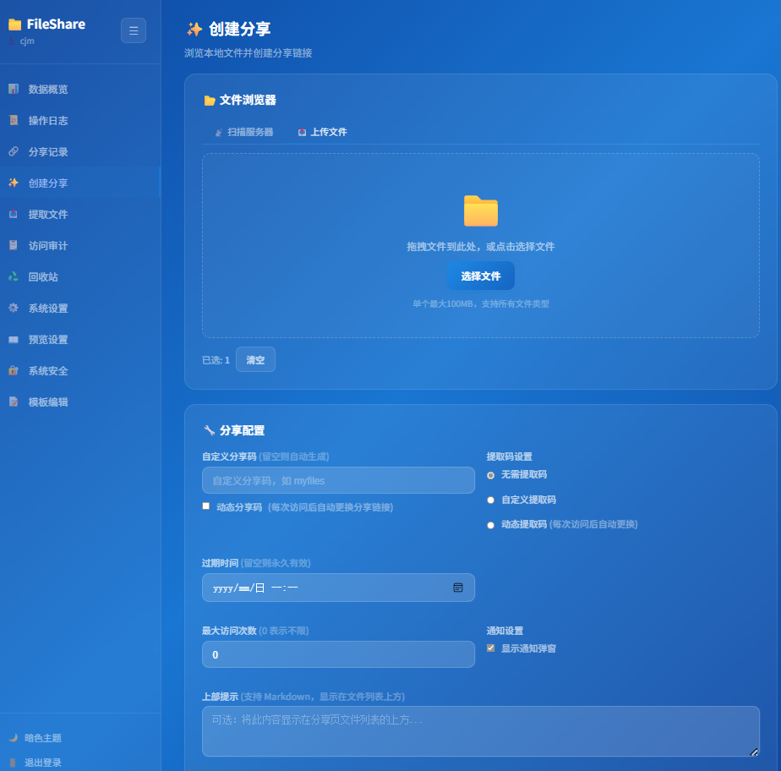The height and width of the screenshot is (771, 781).
Task: Select the 动态提取码 radio option
Action: pos(490,525)
